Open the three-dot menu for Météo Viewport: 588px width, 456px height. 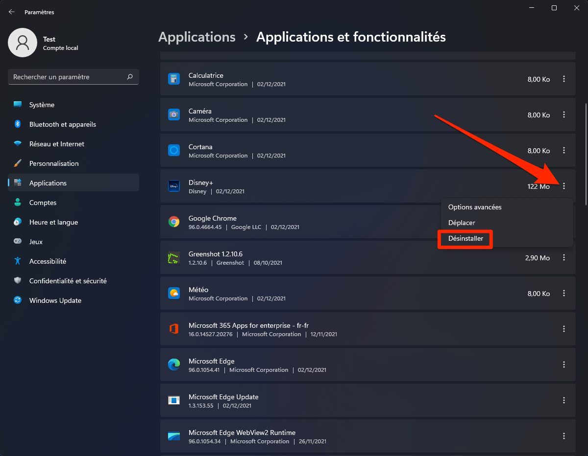(x=564, y=293)
